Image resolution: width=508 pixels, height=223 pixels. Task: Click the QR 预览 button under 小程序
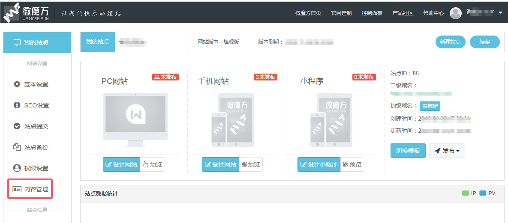(352, 164)
